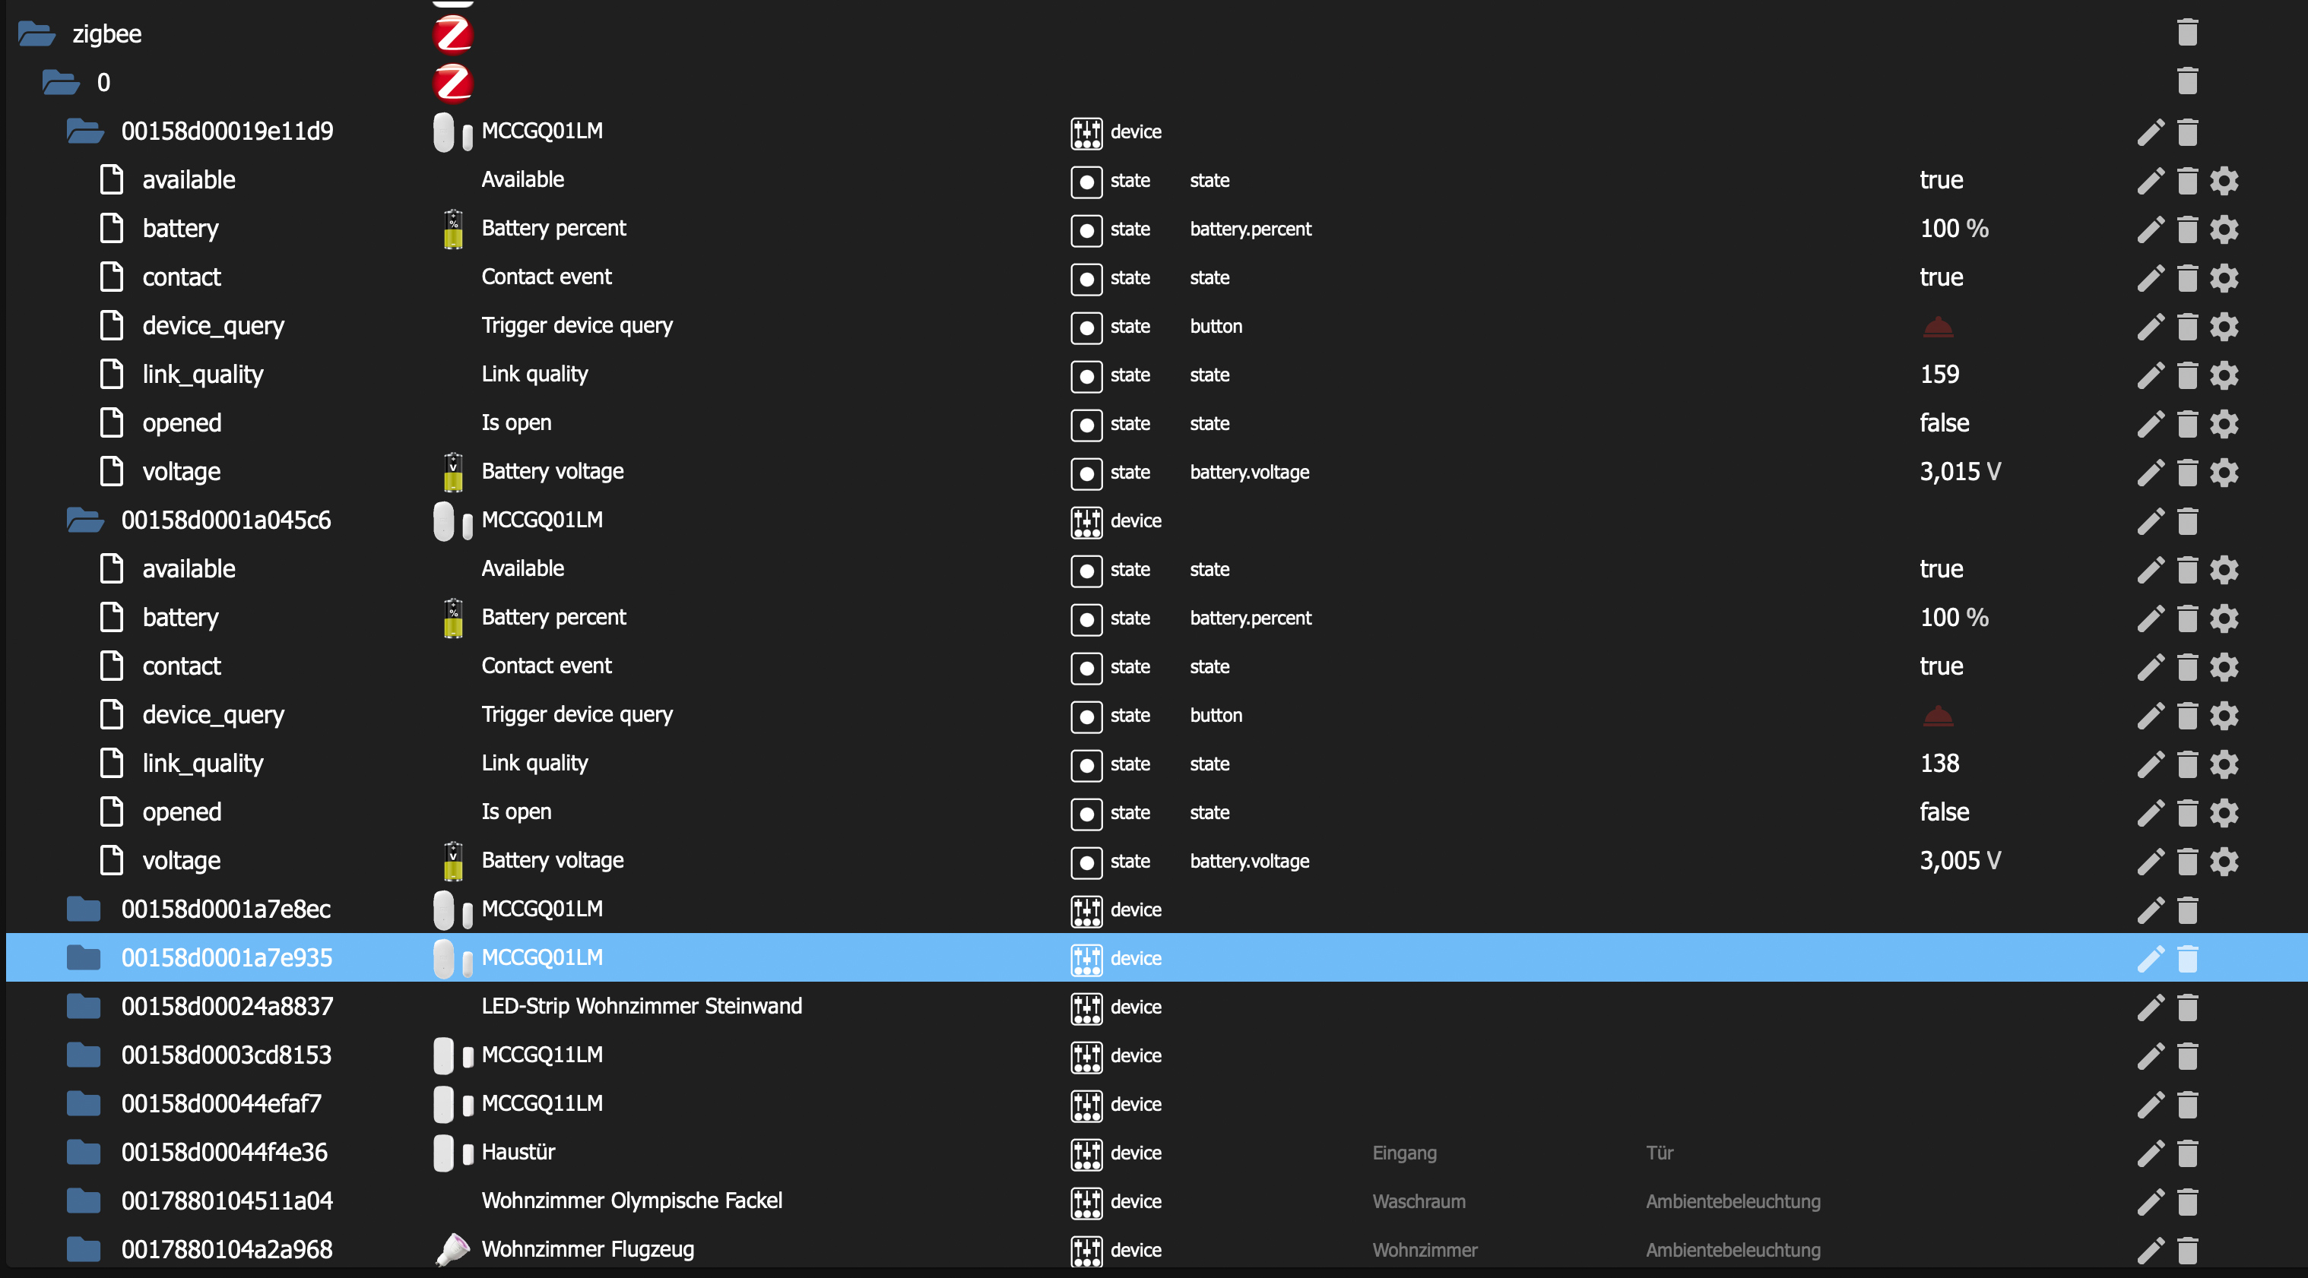Open settings gear for first link_quality state
The height and width of the screenshot is (1278, 2308).
click(x=2224, y=375)
